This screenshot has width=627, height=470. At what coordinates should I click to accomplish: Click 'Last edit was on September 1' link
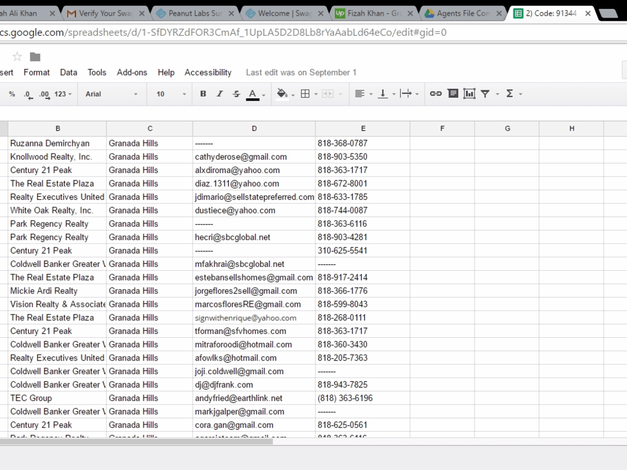coord(301,72)
